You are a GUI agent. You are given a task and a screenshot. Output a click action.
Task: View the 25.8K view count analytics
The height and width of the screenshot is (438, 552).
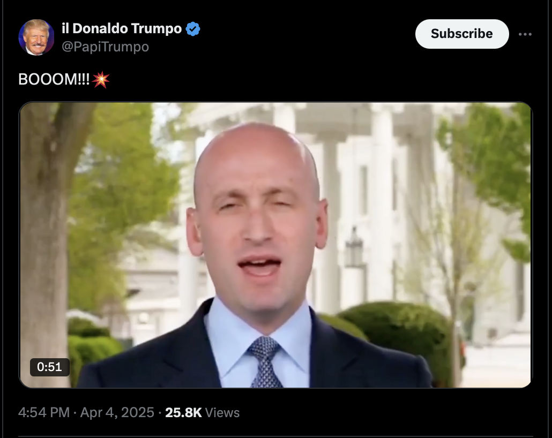pyautogui.click(x=183, y=412)
